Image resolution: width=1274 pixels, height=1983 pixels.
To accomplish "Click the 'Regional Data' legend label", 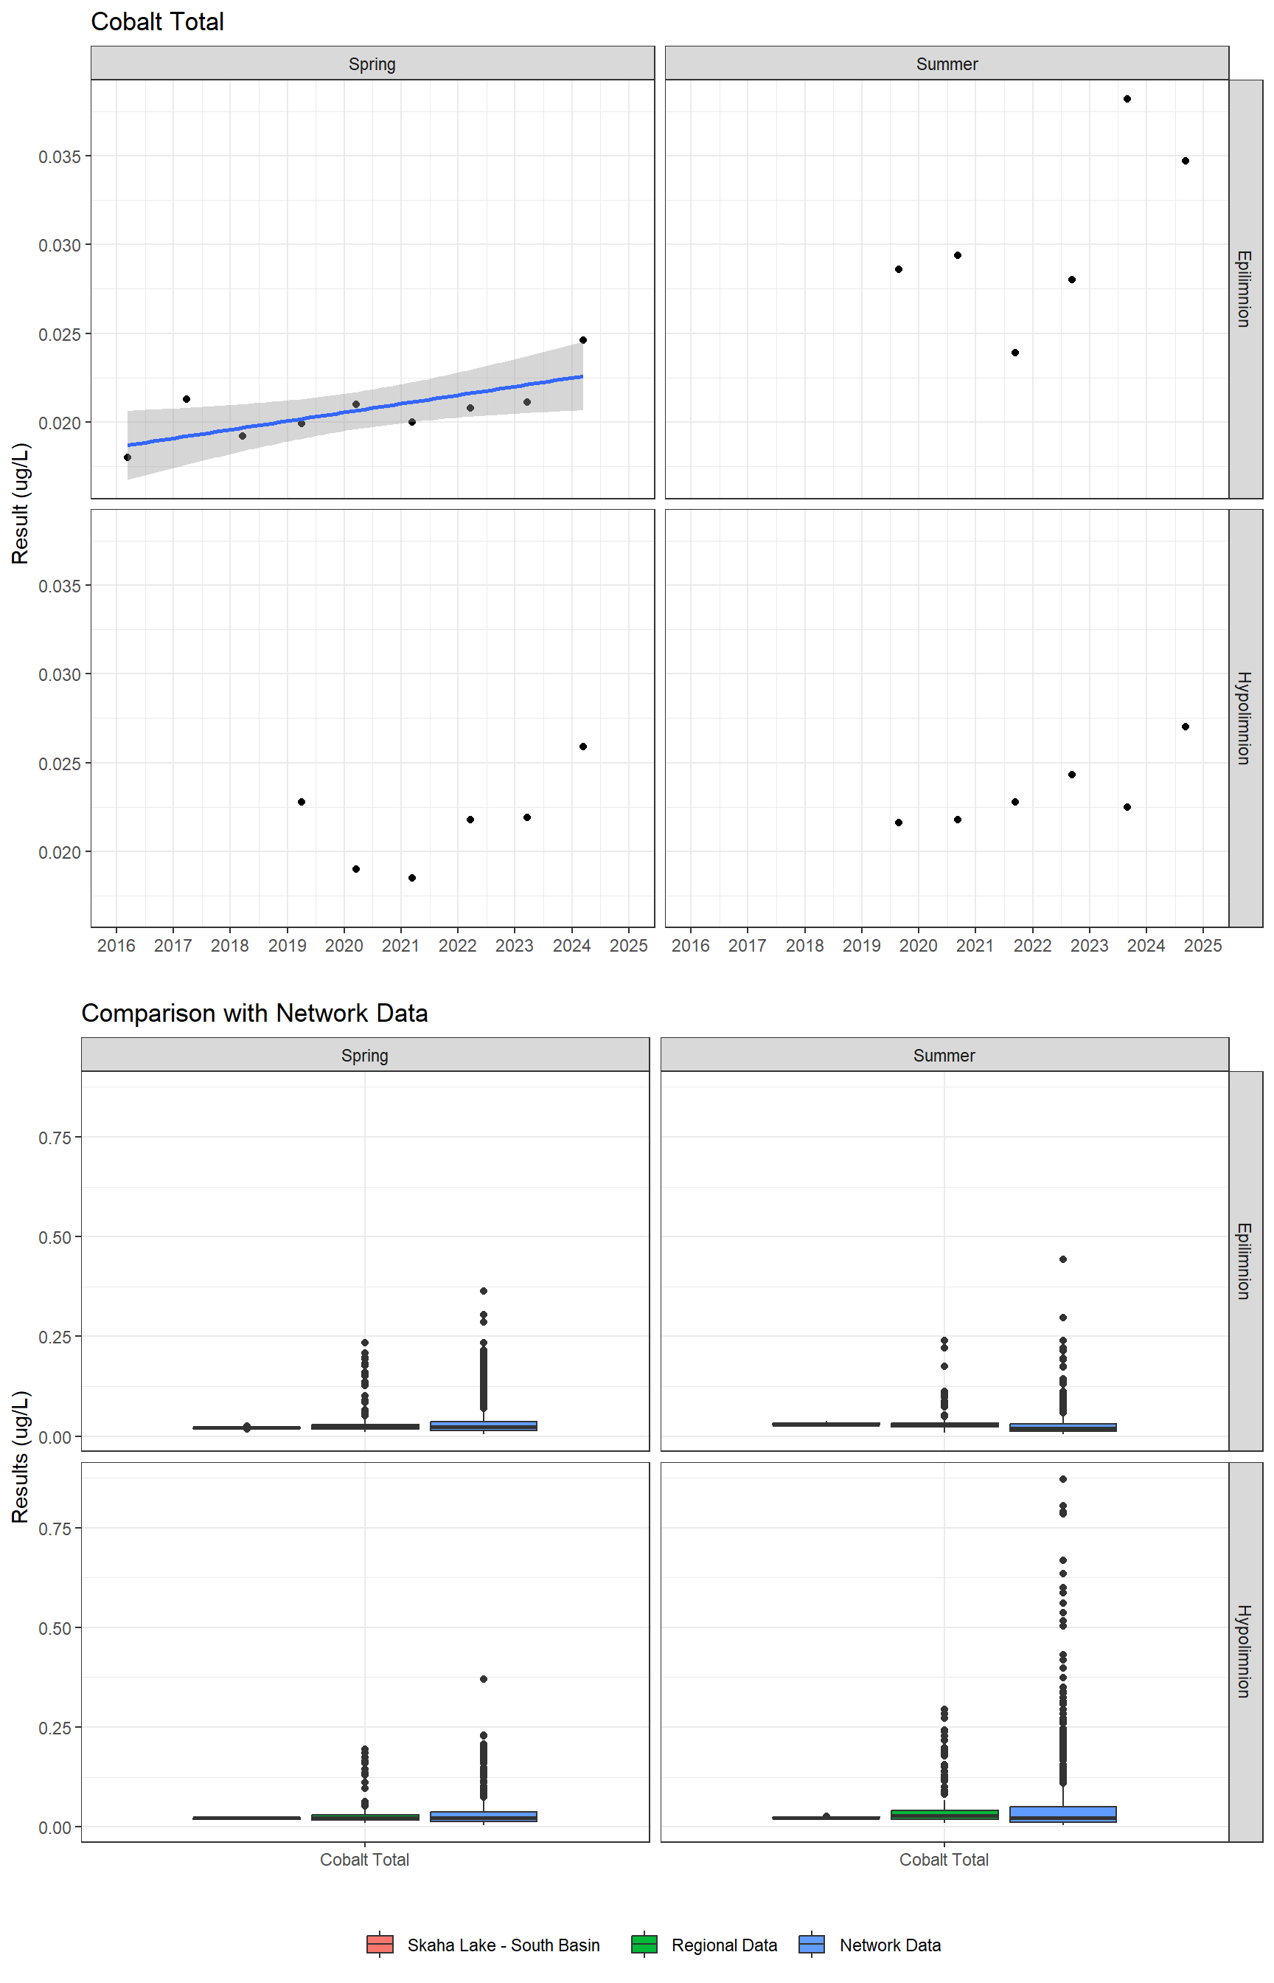I will coord(725,1945).
